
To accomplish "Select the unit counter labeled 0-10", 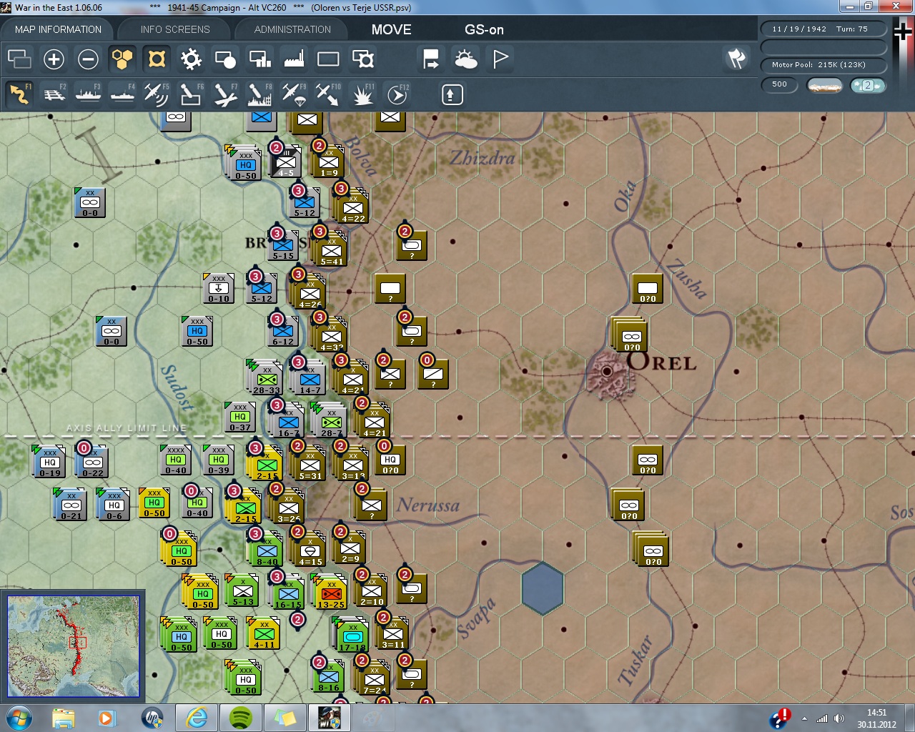I will coord(218,288).
